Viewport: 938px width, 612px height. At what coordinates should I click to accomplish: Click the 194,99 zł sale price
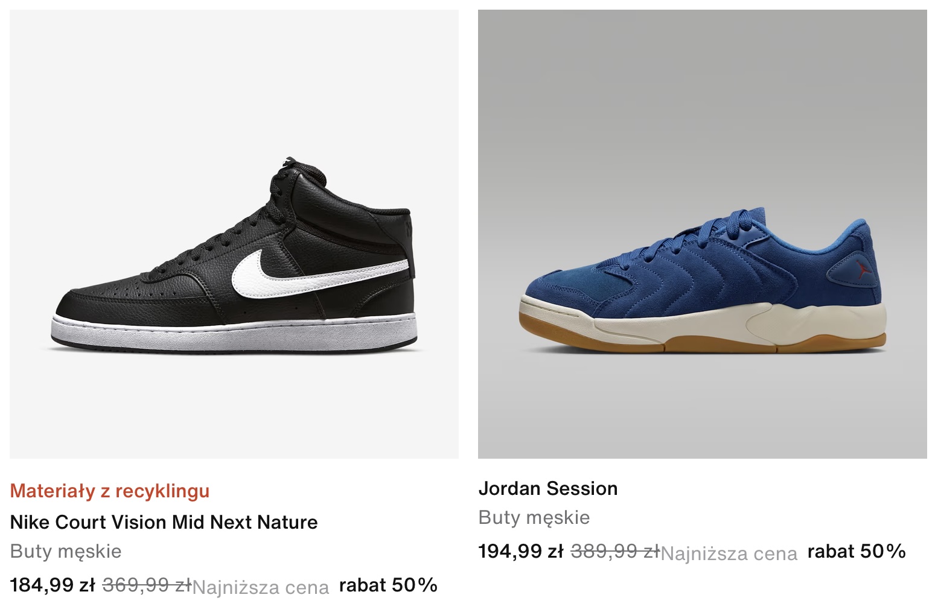click(521, 551)
